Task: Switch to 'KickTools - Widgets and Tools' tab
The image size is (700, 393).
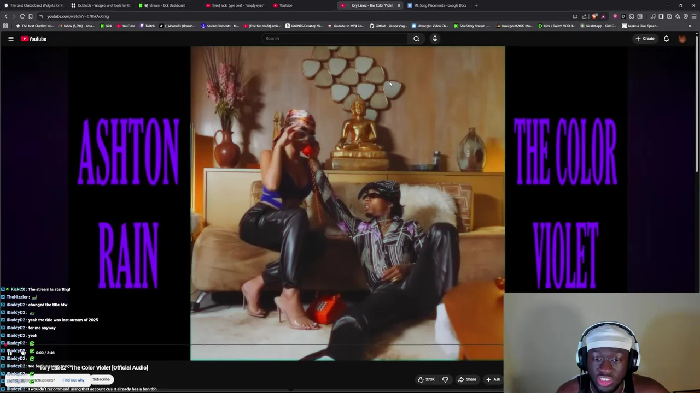Action: tap(101, 5)
